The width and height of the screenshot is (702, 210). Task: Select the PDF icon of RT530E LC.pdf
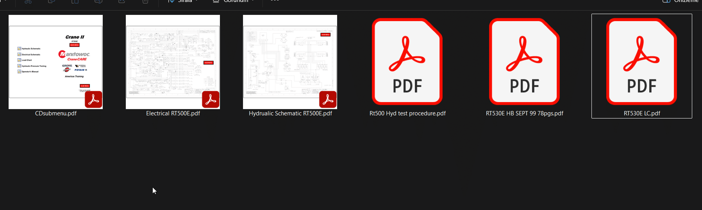click(x=641, y=61)
